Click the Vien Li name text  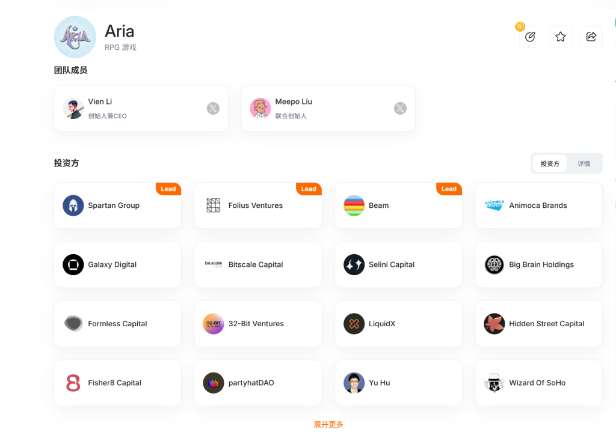point(100,102)
